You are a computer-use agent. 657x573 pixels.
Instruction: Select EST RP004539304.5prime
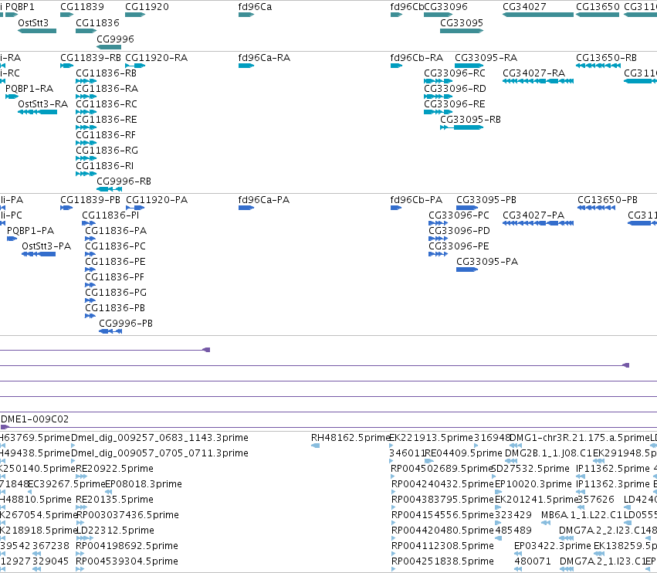[80, 569]
